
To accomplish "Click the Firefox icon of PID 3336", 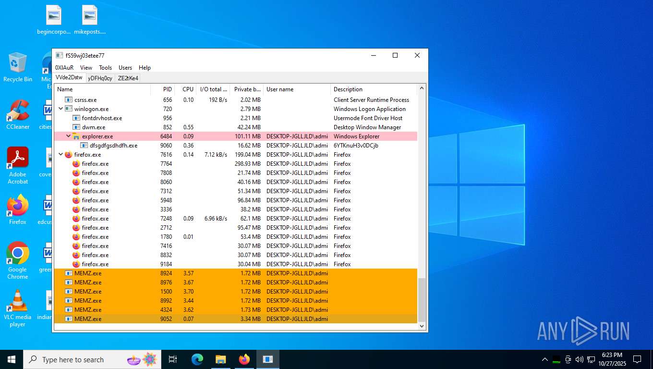I will pyautogui.click(x=76, y=209).
